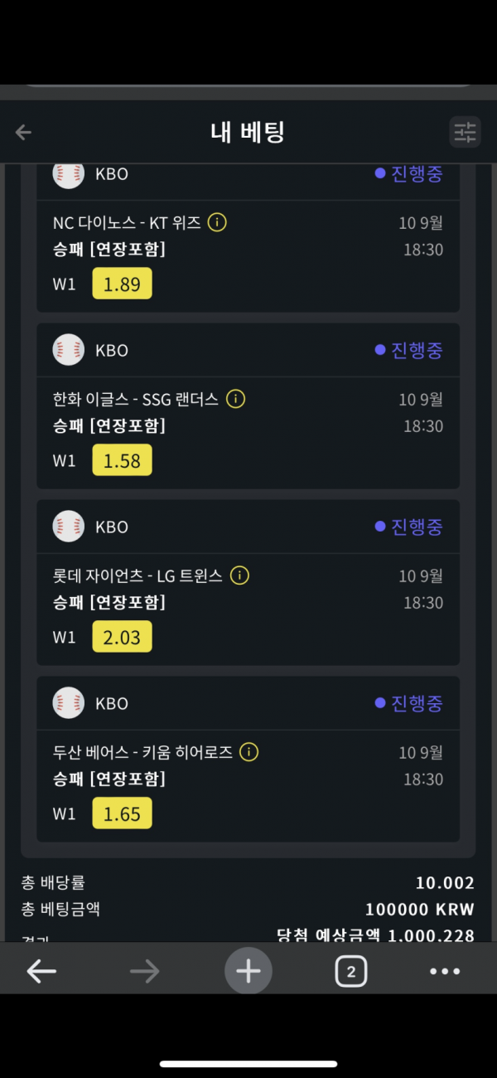This screenshot has width=497, height=1078.
Task: Open the browser more options menu
Action: (x=445, y=971)
